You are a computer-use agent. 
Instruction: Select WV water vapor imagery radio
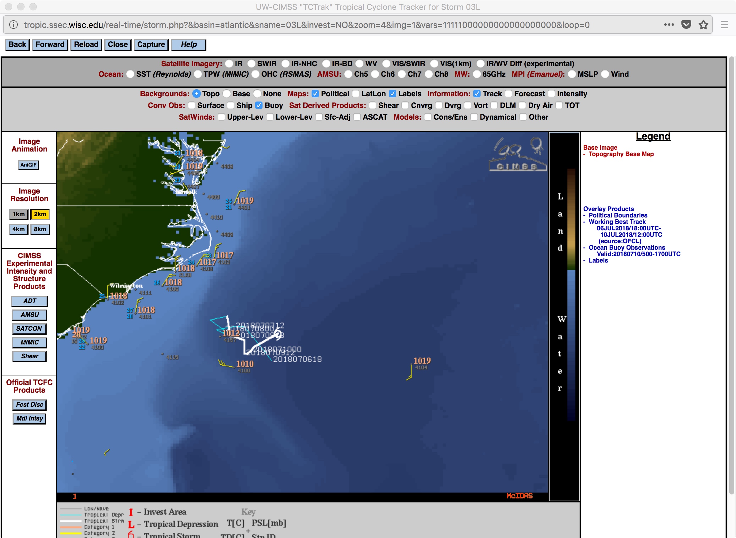click(x=359, y=63)
